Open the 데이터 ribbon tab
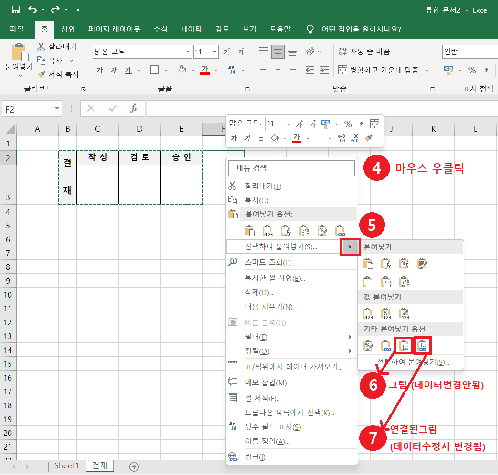Image resolution: width=498 pixels, height=475 pixels. tap(191, 29)
